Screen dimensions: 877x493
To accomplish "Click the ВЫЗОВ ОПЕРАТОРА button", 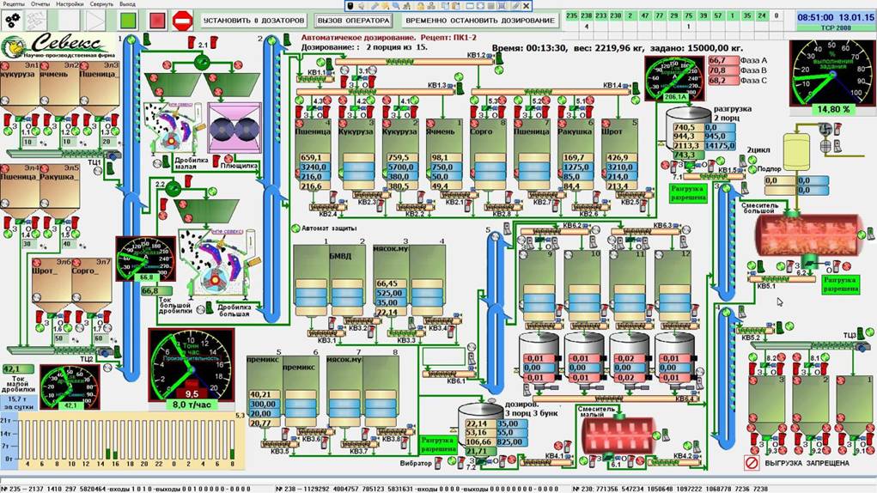I will pos(353,20).
